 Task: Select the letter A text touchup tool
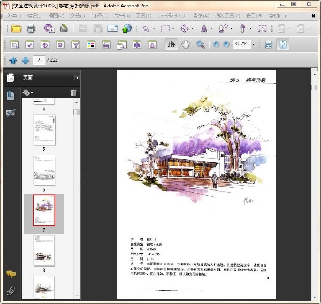204,28
